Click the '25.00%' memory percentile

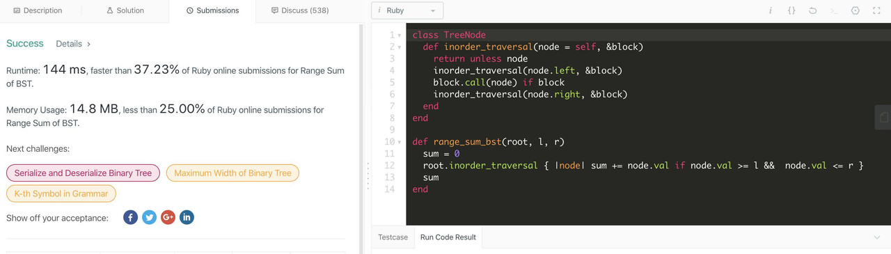pos(182,109)
